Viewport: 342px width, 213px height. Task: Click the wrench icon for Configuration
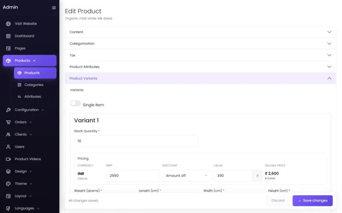(x=8, y=110)
